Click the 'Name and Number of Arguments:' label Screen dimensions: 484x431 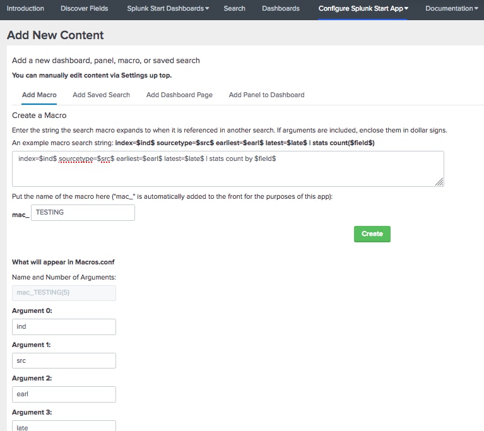click(64, 277)
